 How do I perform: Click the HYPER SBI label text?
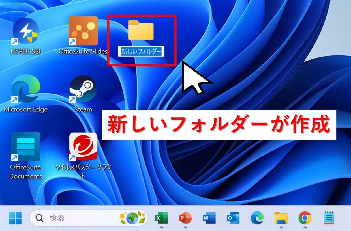click(x=26, y=51)
